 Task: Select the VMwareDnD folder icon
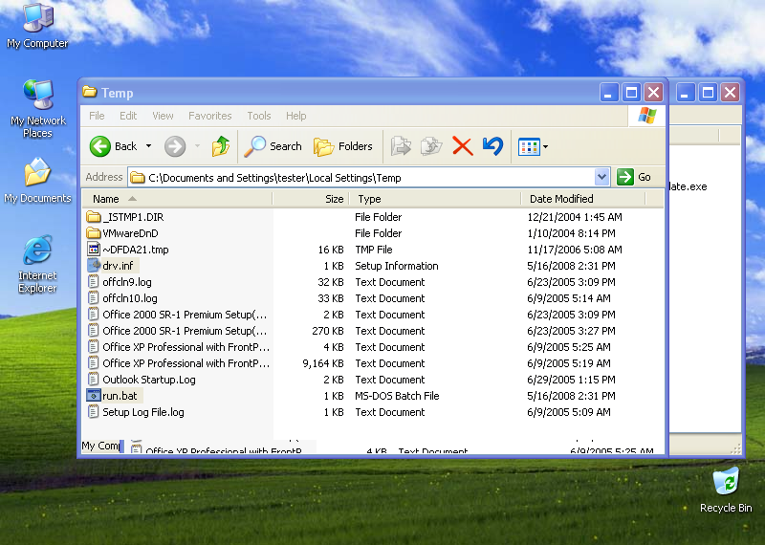(x=93, y=232)
